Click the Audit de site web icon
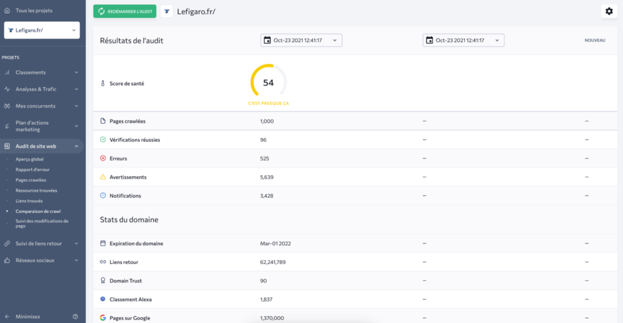 tap(7, 146)
